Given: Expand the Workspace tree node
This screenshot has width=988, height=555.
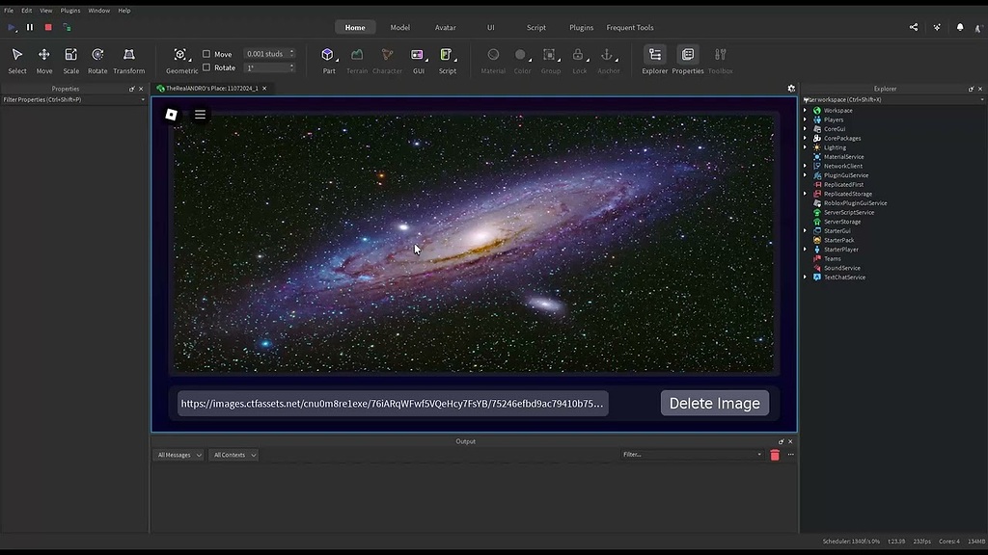Looking at the screenshot, I should [805, 110].
